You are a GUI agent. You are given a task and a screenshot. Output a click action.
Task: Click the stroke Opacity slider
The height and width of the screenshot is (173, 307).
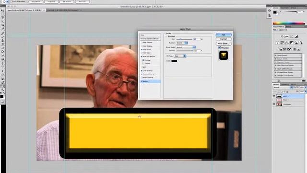[x=184, y=51]
